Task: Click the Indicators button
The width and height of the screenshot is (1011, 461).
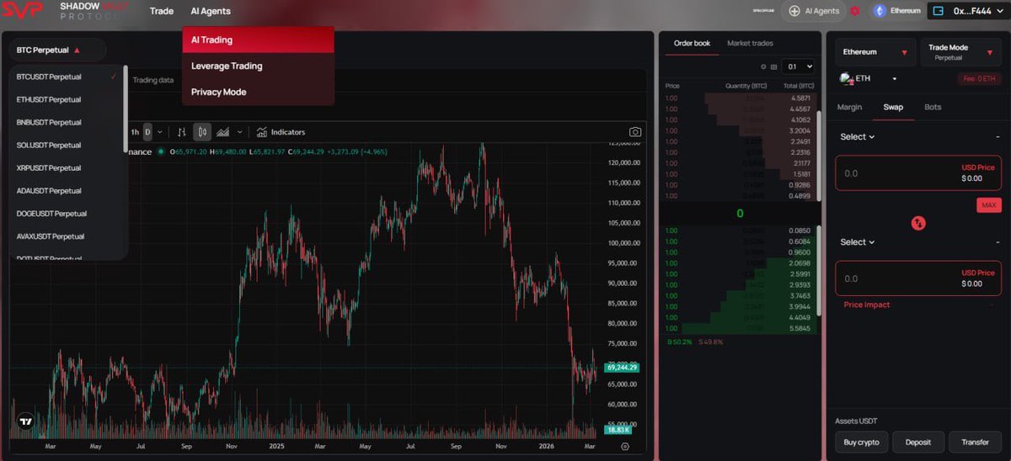Action: click(281, 132)
